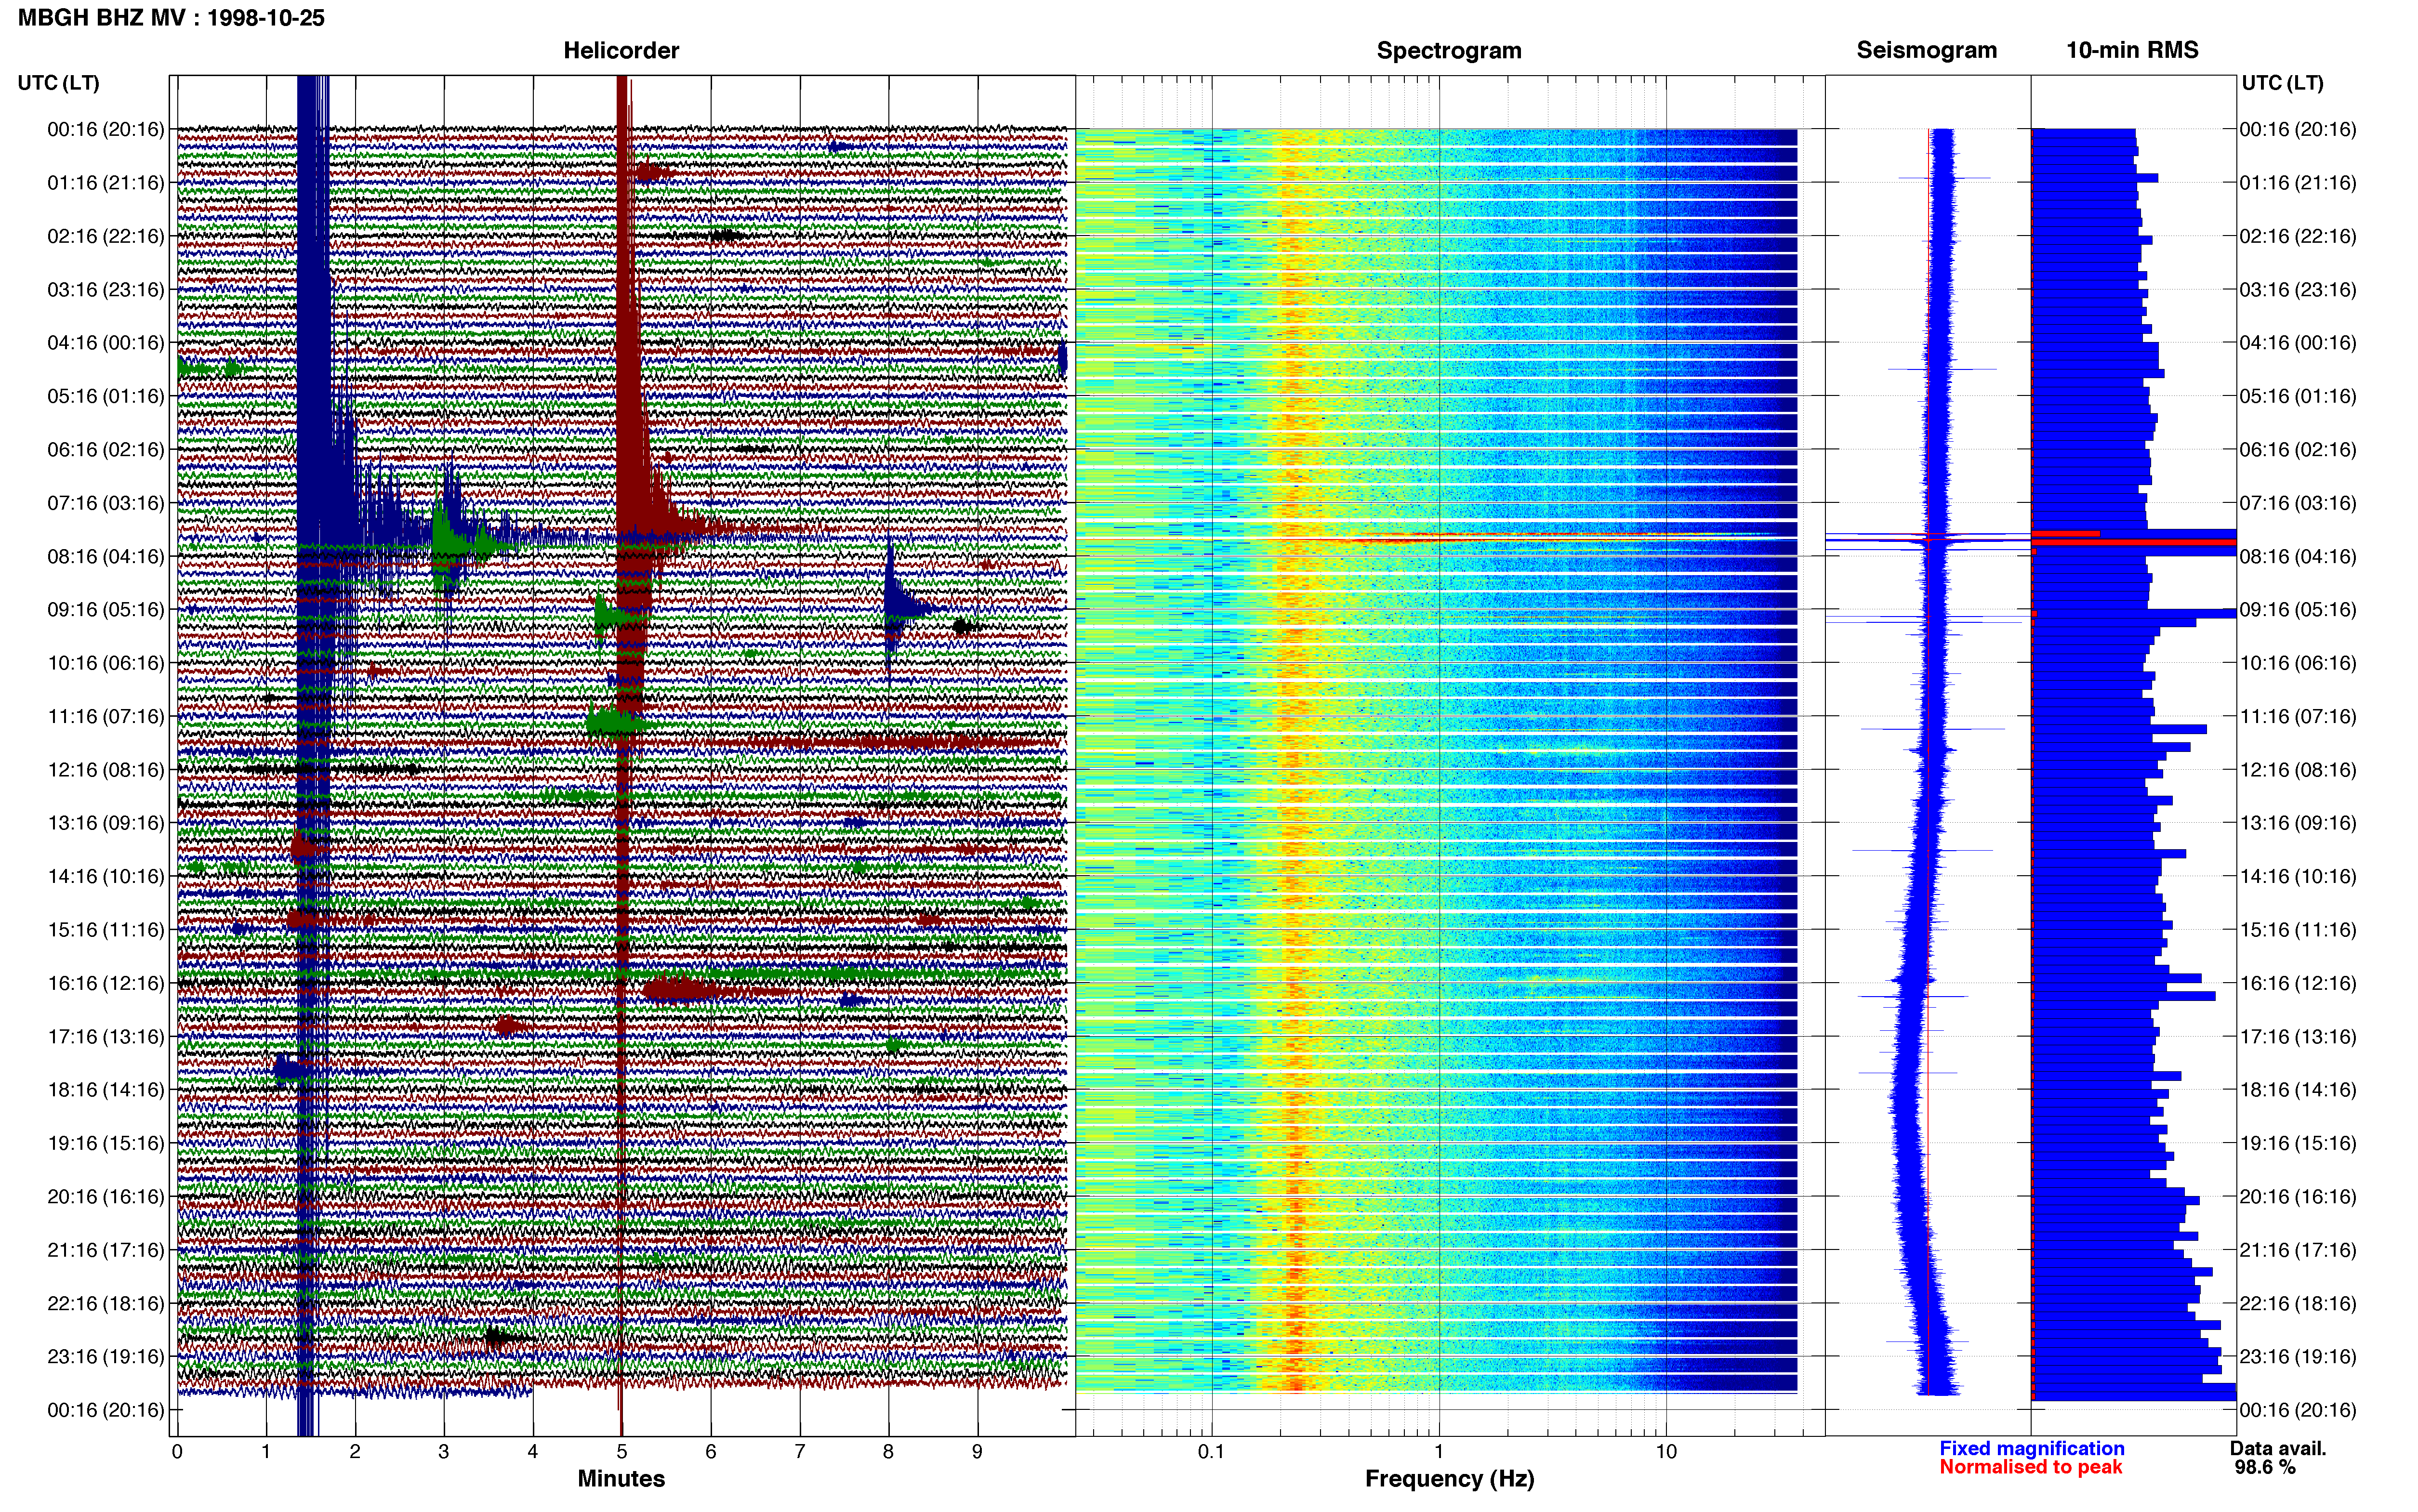Click the 'Normalised to peak' legend text
The height and width of the screenshot is (1512, 2418).
point(2031,1467)
